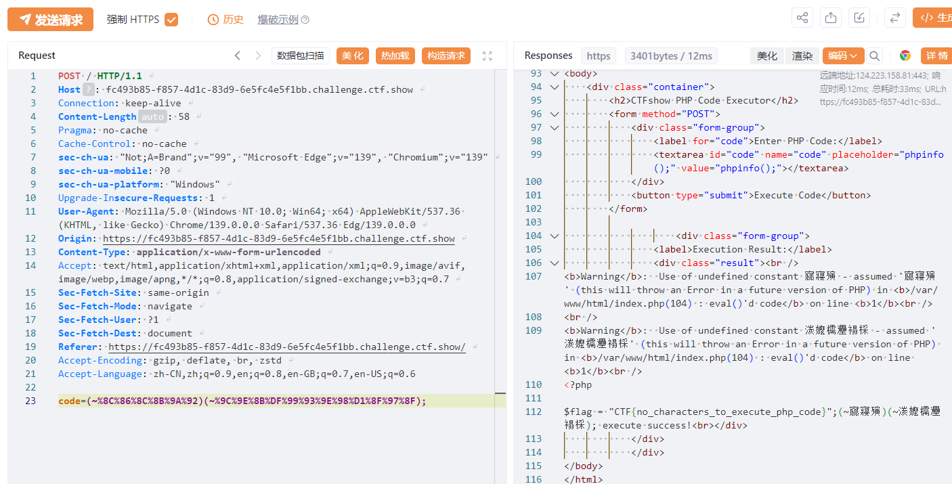The height and width of the screenshot is (484, 952).
Task: Click the Sec-Fetch-Site: same-origin line
Action: click(133, 292)
